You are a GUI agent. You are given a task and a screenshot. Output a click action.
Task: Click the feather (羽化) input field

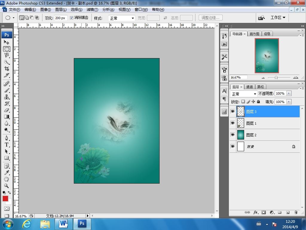click(60, 18)
